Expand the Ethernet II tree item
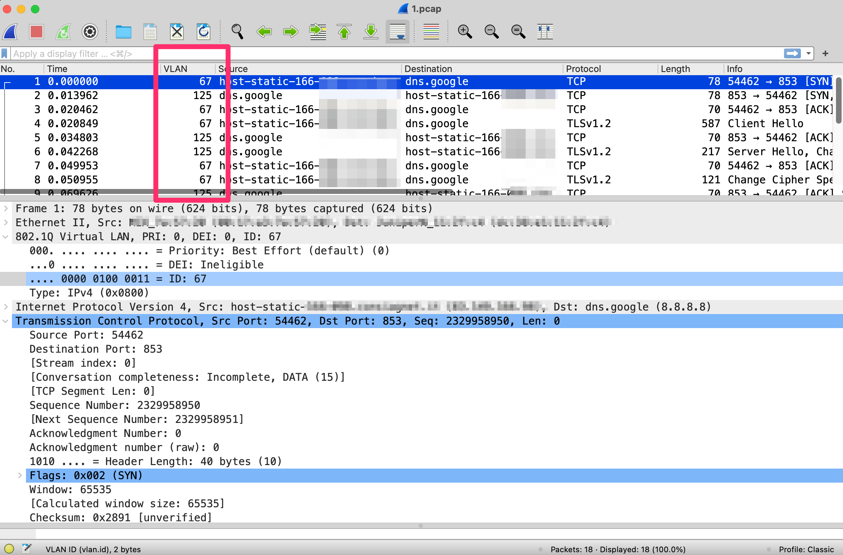Viewport: 843px width, 555px height. point(6,222)
